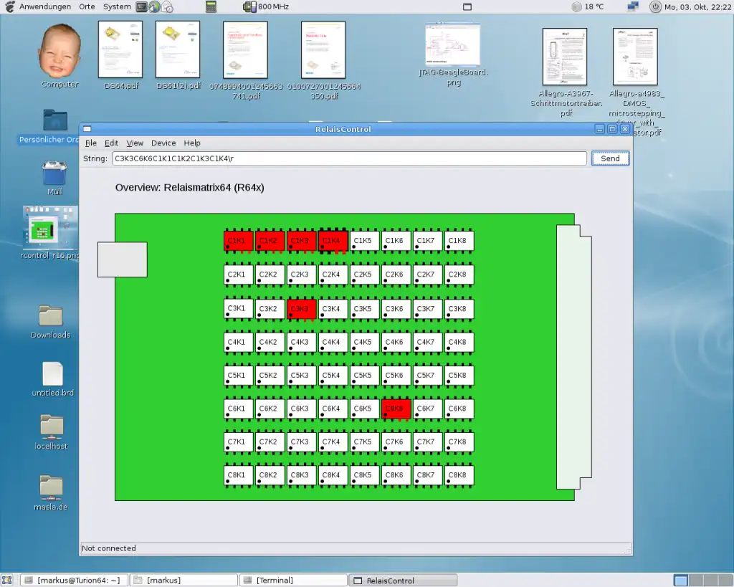Open the Orte menu in top panel
The height and width of the screenshot is (587, 734).
[87, 6]
